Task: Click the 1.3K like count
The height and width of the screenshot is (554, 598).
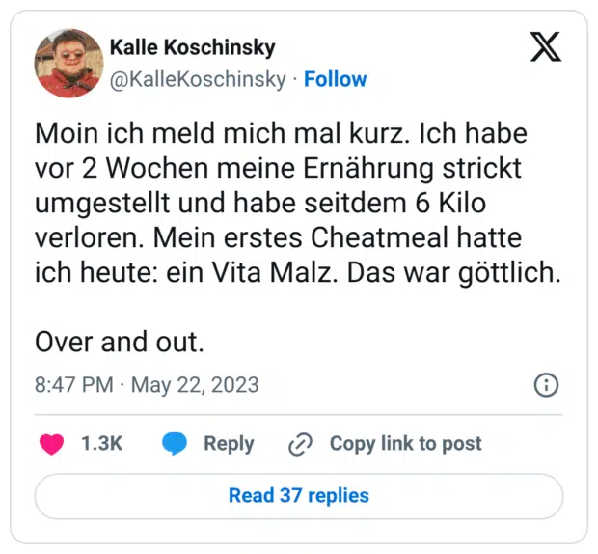Action: coord(101,444)
